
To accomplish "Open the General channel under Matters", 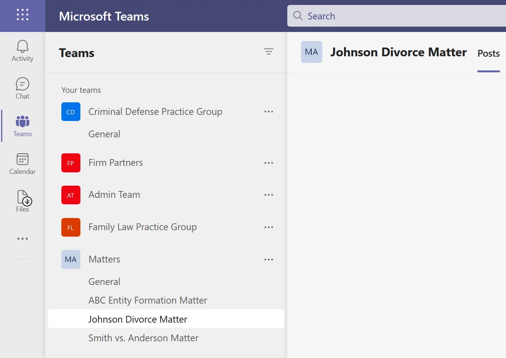I will pyautogui.click(x=104, y=282).
